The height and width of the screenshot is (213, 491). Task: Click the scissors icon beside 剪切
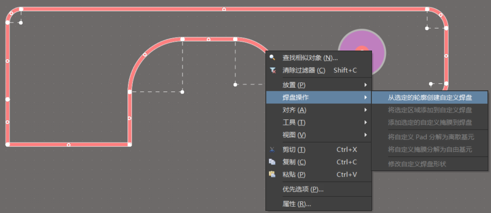272,150
